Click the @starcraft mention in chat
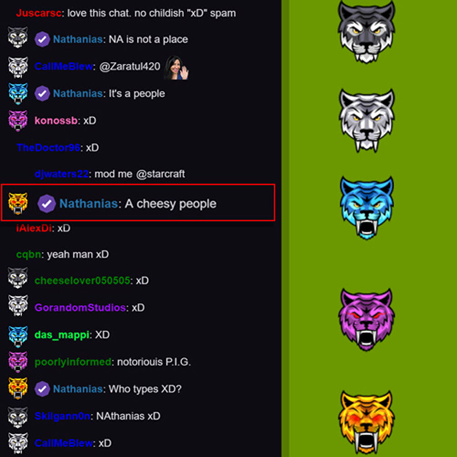 (x=161, y=174)
